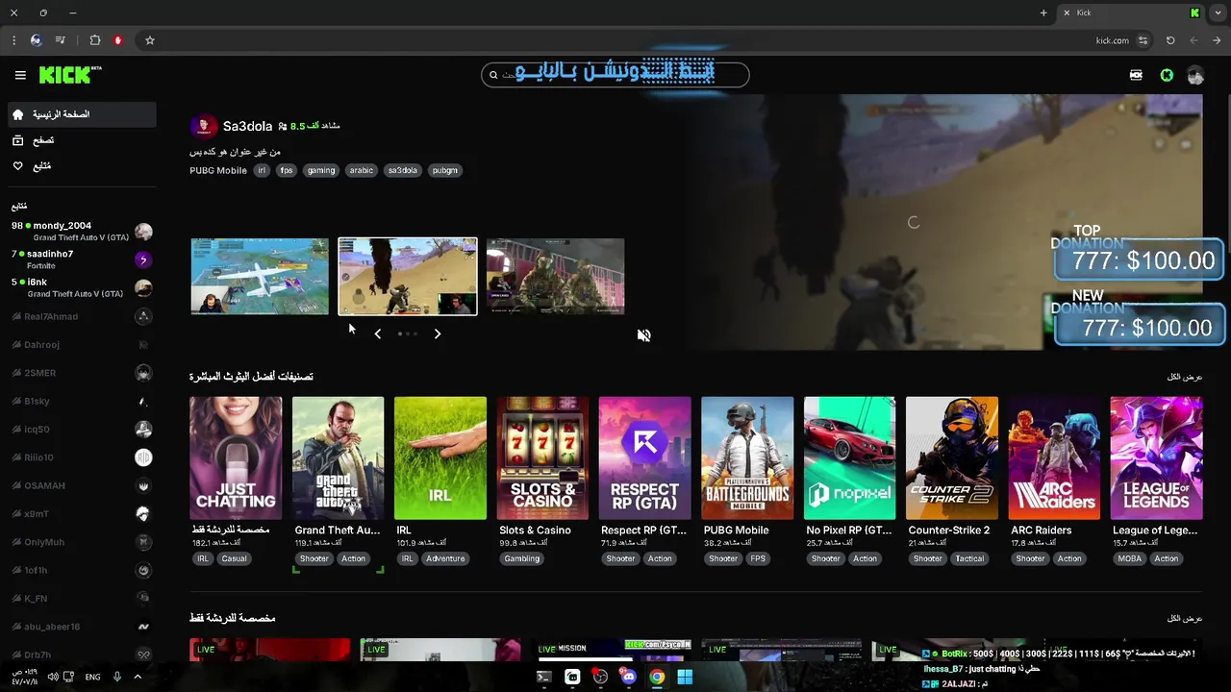The height and width of the screenshot is (692, 1231).
Task: Click the green K circle icon in header
Action: point(1167,75)
